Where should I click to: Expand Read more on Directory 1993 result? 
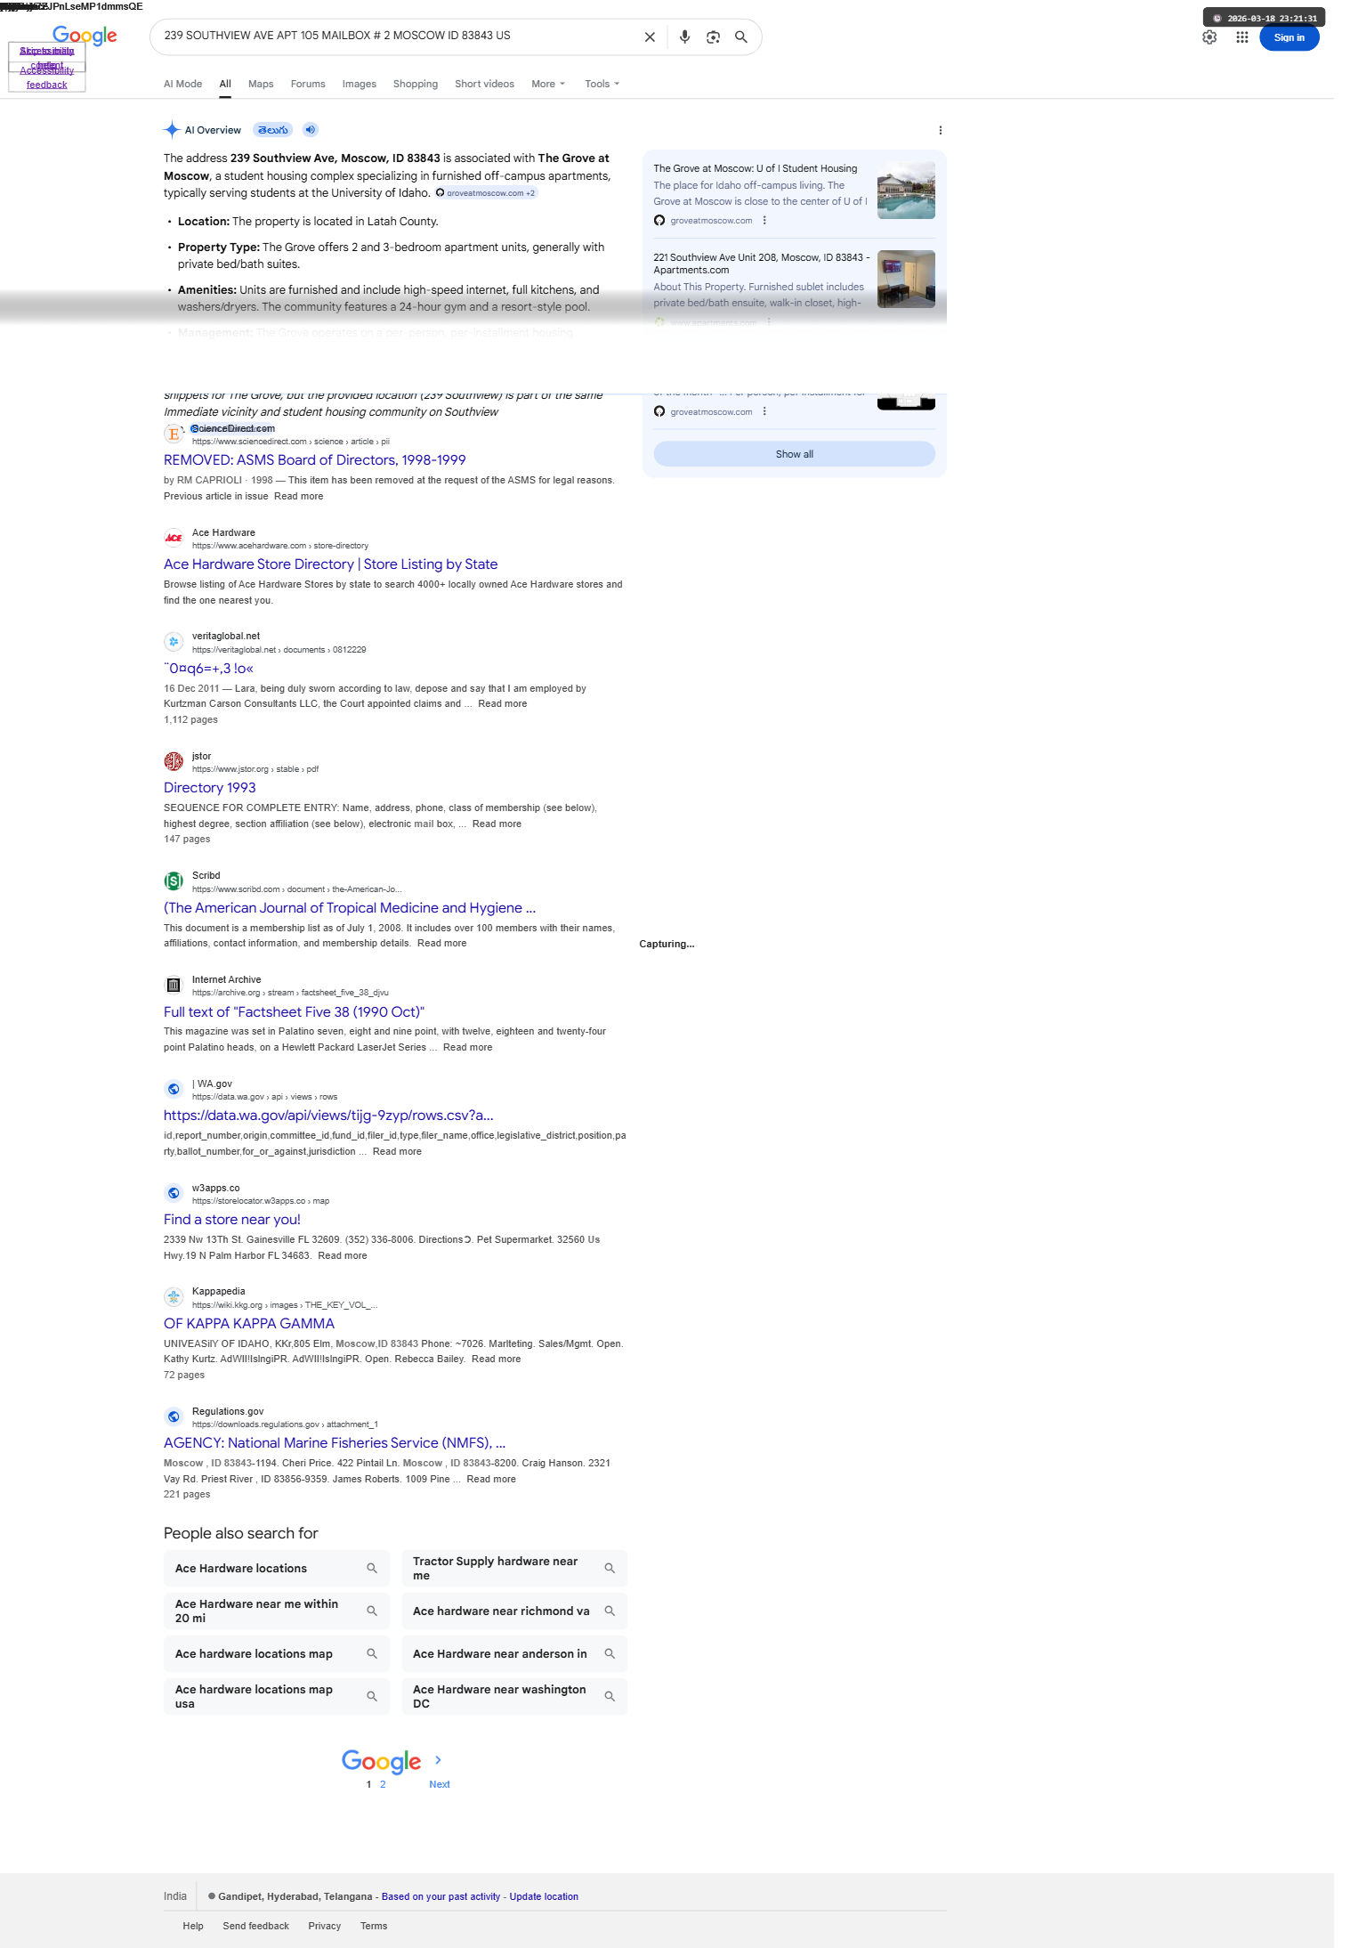pyautogui.click(x=497, y=824)
